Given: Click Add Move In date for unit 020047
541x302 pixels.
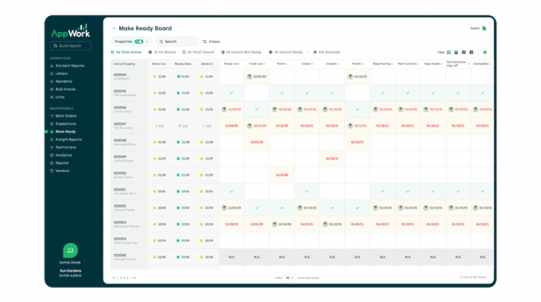Looking at the screenshot, I should [206, 126].
